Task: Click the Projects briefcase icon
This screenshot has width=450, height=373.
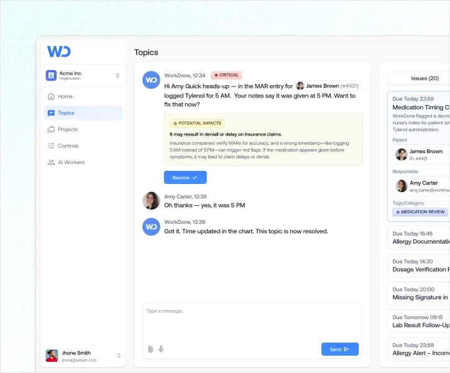Action: click(x=51, y=129)
